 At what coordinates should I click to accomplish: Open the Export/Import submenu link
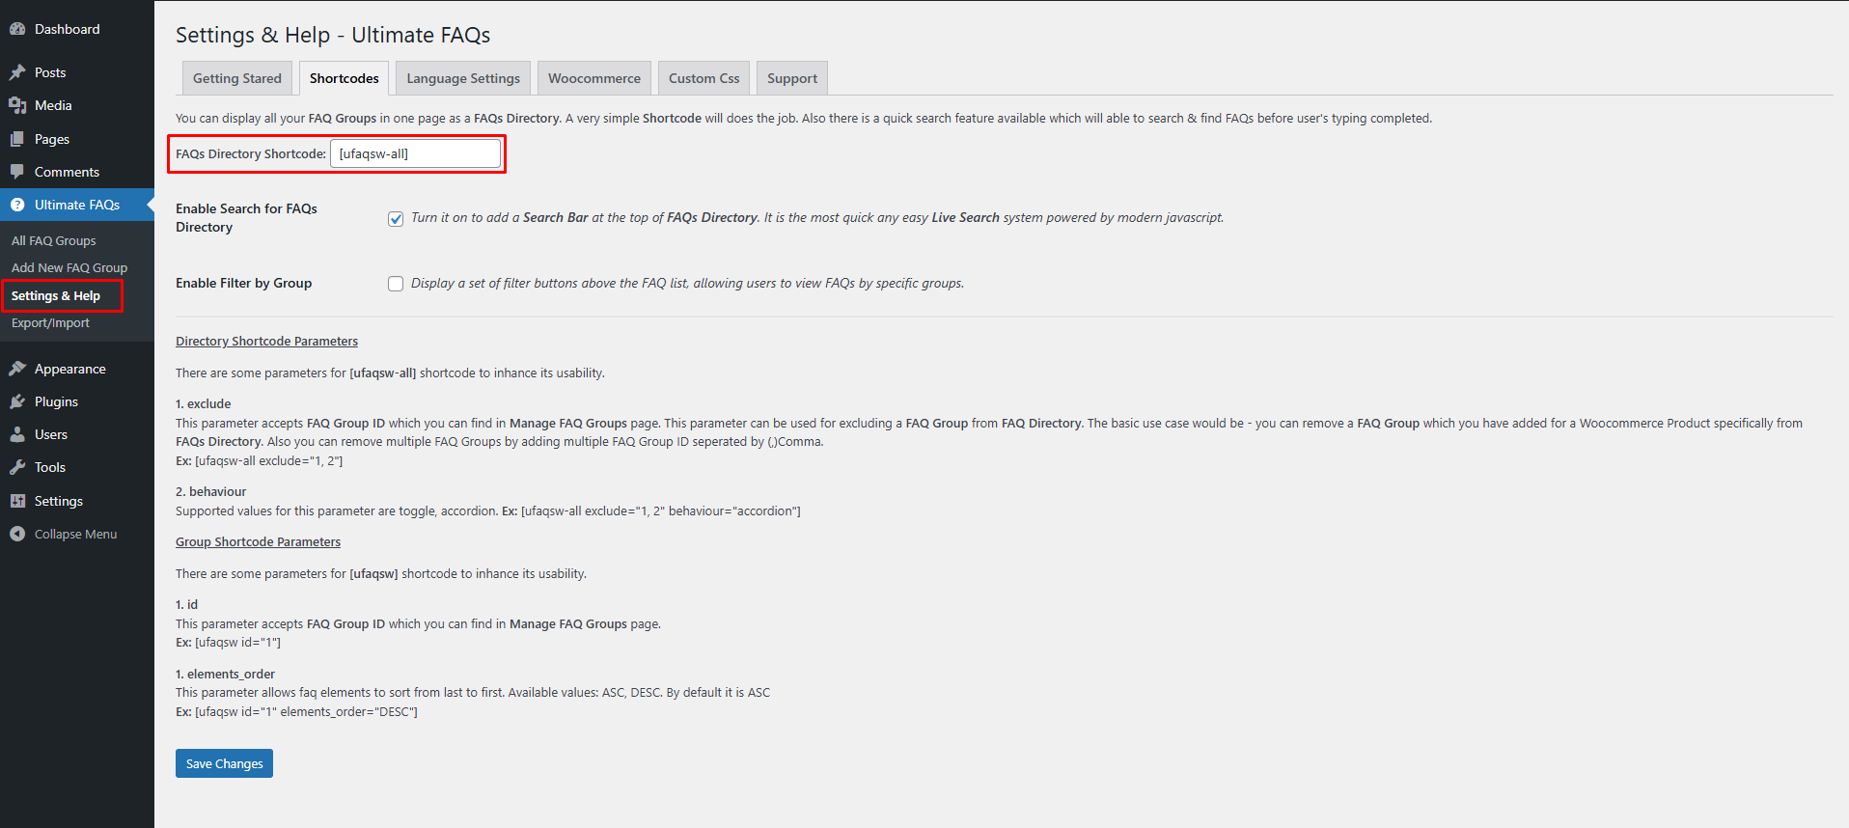click(x=50, y=322)
